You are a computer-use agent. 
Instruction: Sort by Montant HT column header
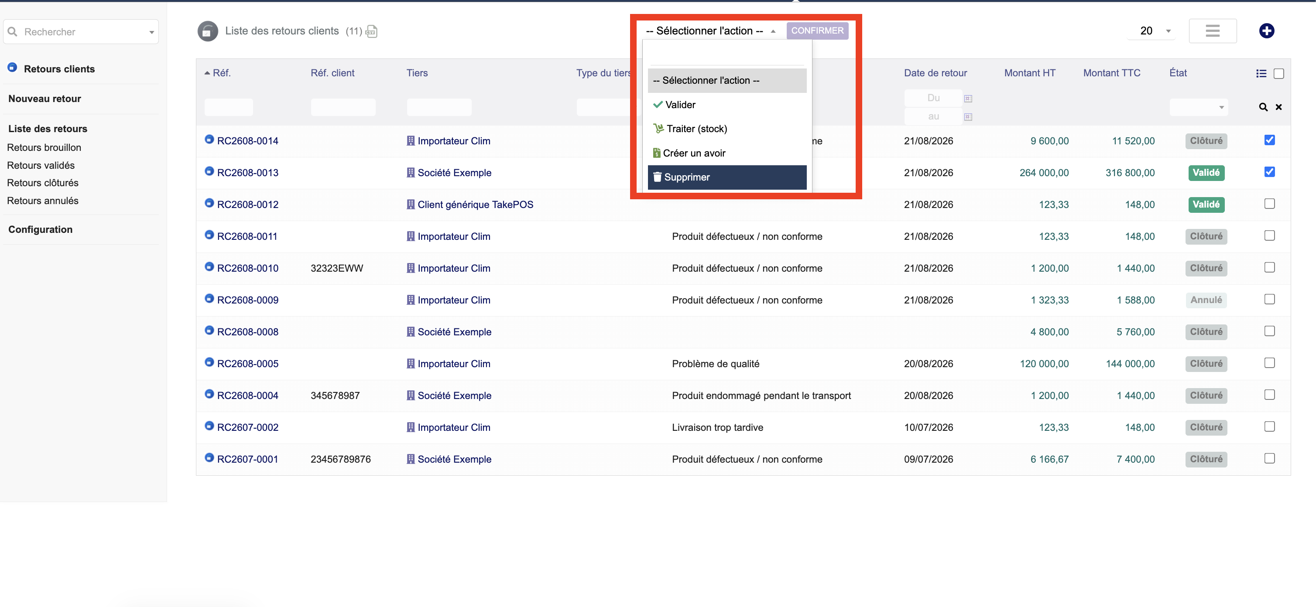(x=1029, y=73)
